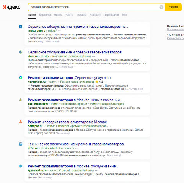This screenshot has height=183, width=184.
Task: Click the linesgroup.ru domain link
Action: [x=36, y=31]
